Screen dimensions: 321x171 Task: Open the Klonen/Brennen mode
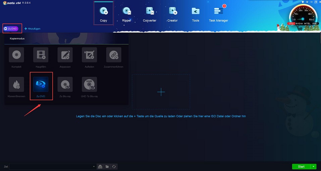coord(16,84)
